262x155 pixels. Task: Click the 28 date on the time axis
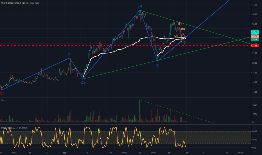point(169,153)
